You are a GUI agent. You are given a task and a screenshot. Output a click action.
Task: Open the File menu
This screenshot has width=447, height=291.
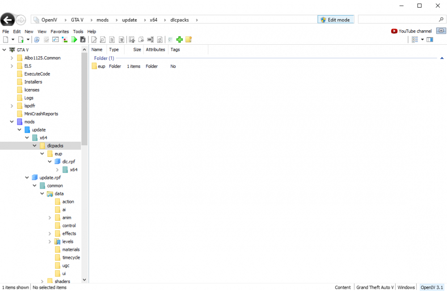[x=6, y=31]
